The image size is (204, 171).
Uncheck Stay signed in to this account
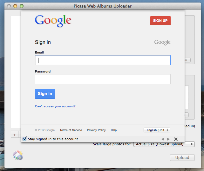(x=24, y=139)
